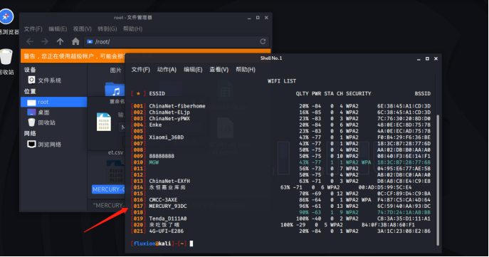This screenshot has width=489, height=257.
Task: Click the 来吃饭了喂 network entry
Action: [x=273, y=224]
